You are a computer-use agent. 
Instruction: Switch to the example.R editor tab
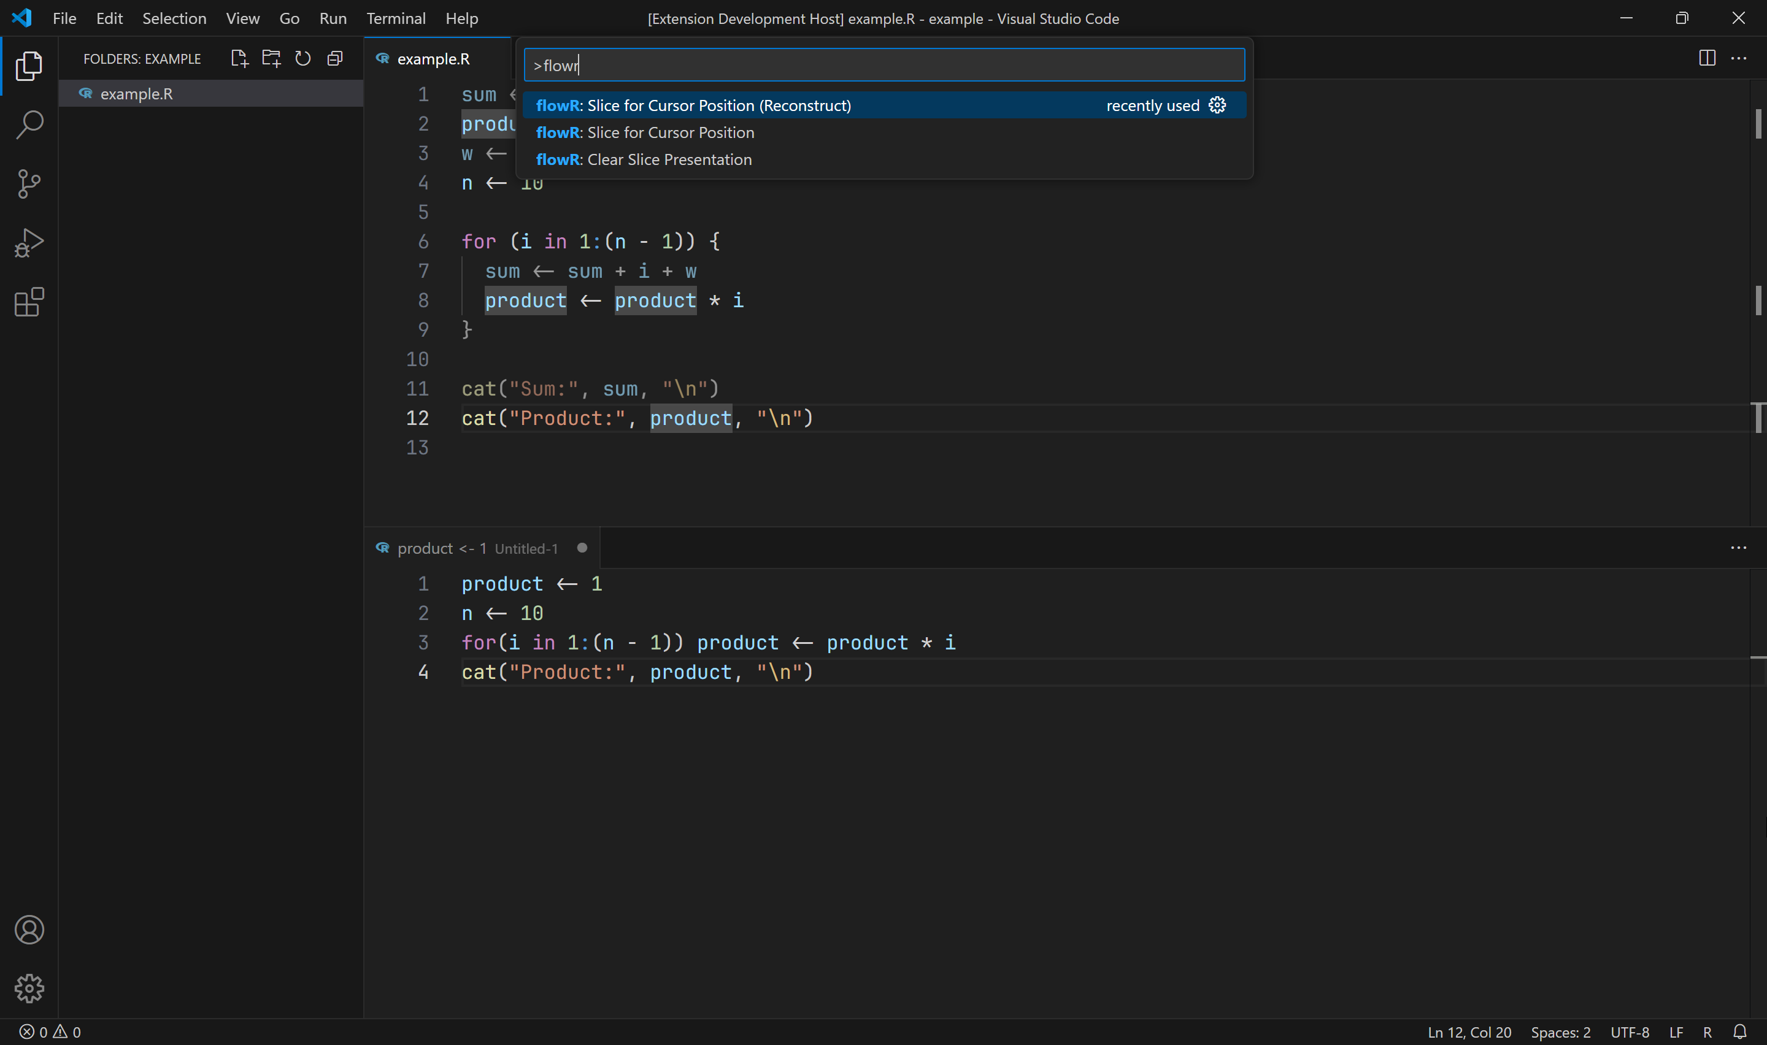[433, 59]
